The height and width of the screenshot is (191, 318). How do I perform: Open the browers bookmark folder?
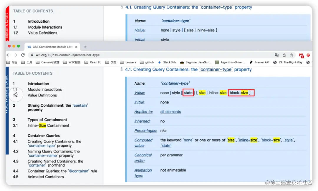coord(128,62)
